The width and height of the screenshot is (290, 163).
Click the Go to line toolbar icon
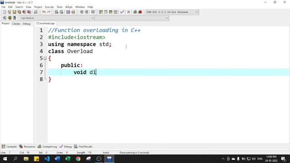click(x=73, y=12)
